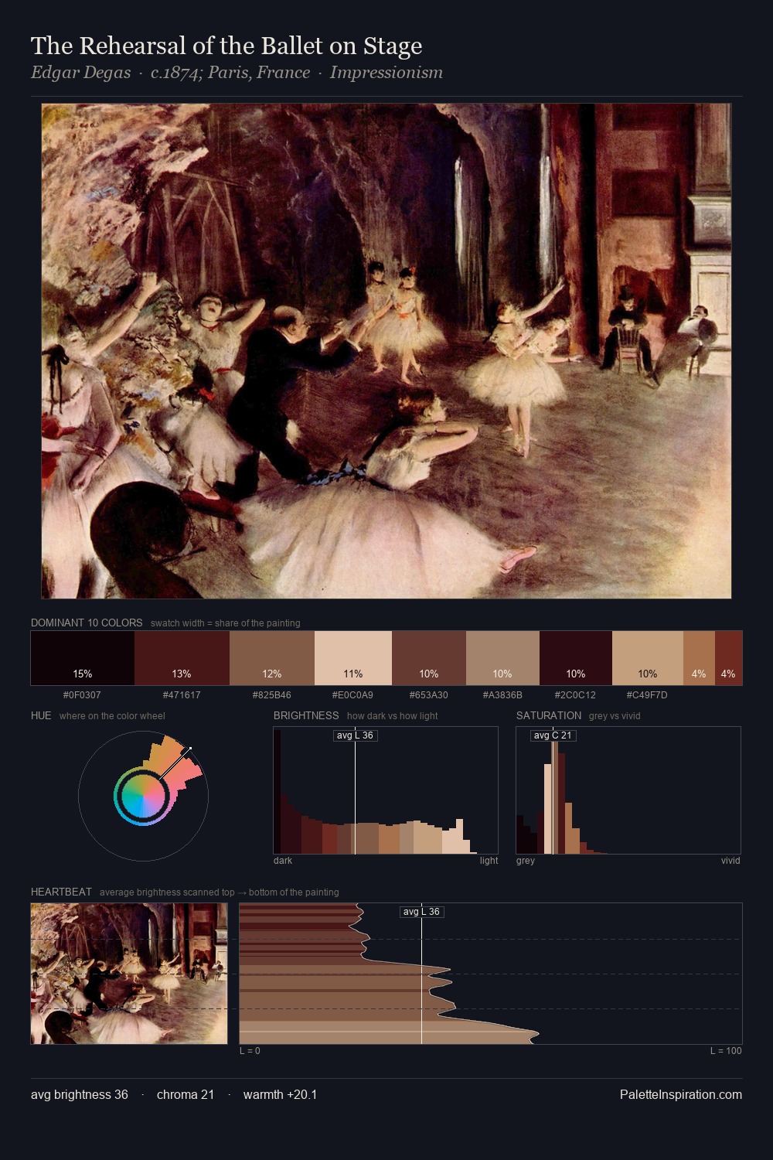Click the 'dark' brightness axis label
The width and height of the screenshot is (773, 1160).
coord(283,861)
